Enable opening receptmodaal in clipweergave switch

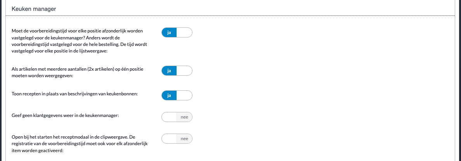(177, 138)
